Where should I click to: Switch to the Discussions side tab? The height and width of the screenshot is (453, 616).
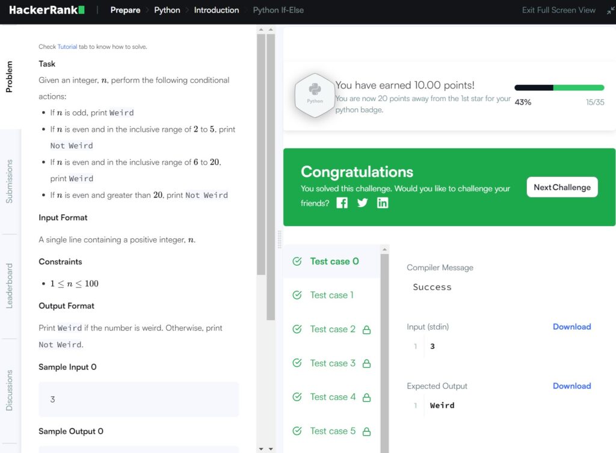click(10, 390)
